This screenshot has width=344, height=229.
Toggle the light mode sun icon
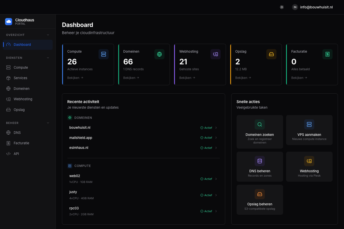click(282, 7)
